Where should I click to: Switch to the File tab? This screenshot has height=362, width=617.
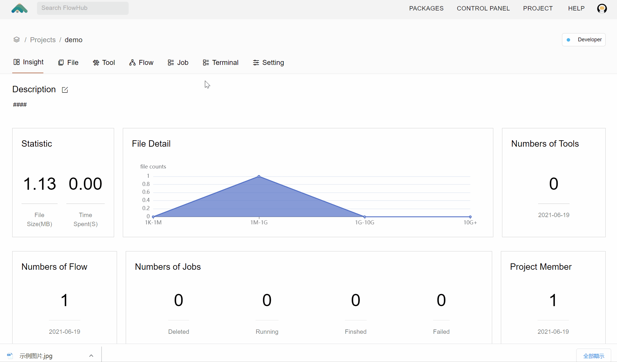[68, 63]
